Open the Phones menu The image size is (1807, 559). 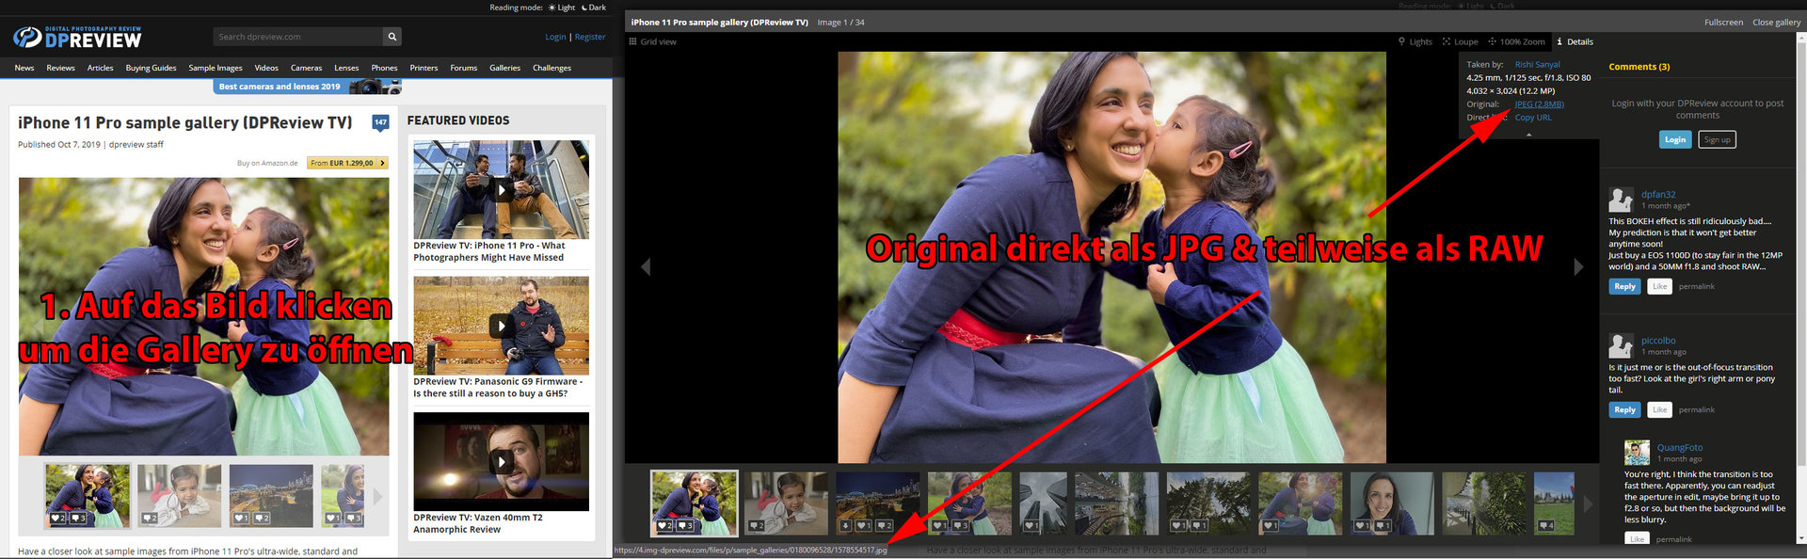click(384, 68)
